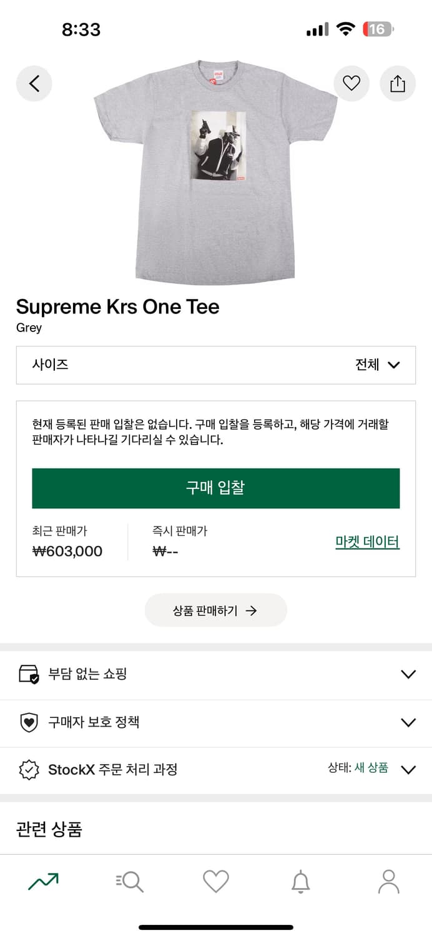Tap the buyer protection shield icon
The image size is (432, 938).
tap(29, 722)
